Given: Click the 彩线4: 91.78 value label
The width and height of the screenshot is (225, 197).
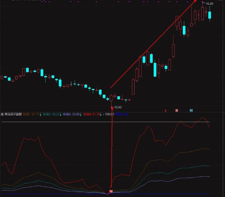Looking at the screenshot, I should (91, 114).
